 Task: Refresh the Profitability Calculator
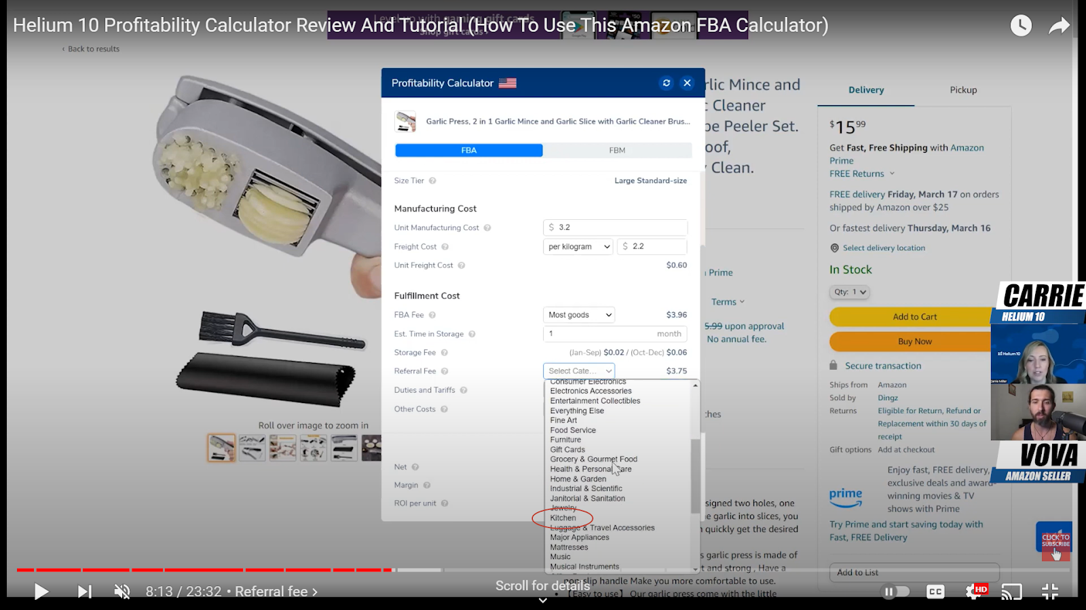tap(667, 83)
